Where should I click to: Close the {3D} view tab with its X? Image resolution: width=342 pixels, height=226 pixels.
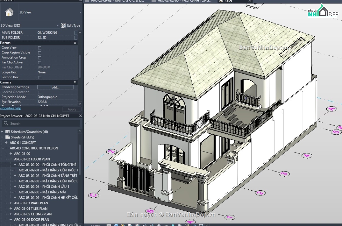click(x=250, y=1)
